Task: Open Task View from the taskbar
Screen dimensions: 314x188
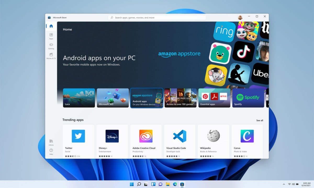Action: coord(146,184)
